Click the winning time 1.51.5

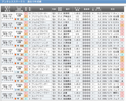tap(77, 22)
